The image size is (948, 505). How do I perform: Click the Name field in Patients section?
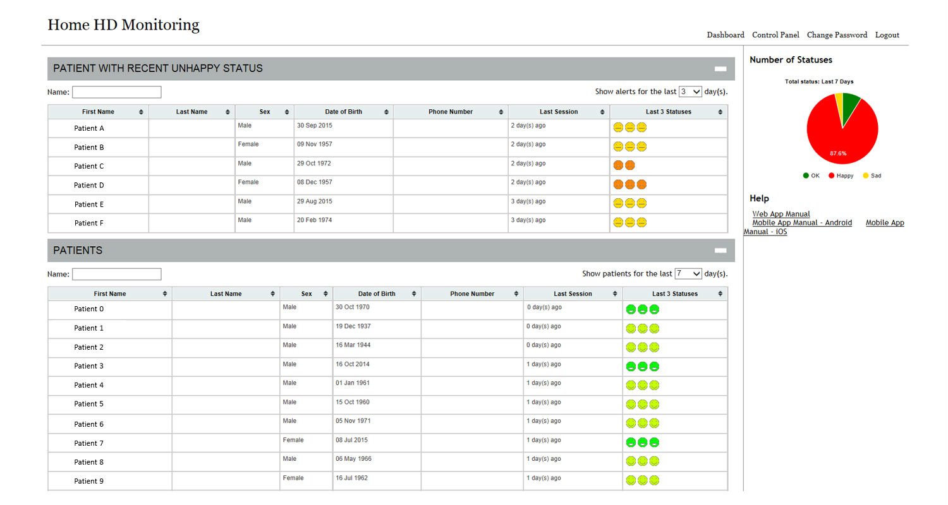coord(116,274)
